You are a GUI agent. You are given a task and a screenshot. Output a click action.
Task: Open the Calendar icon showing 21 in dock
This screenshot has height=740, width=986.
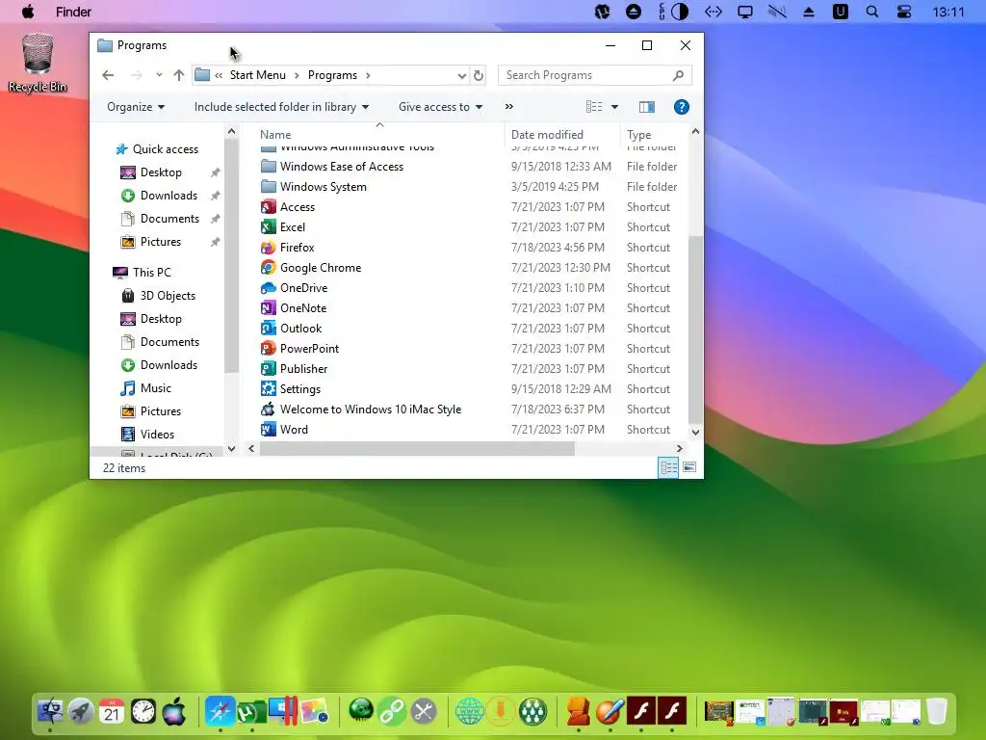112,712
